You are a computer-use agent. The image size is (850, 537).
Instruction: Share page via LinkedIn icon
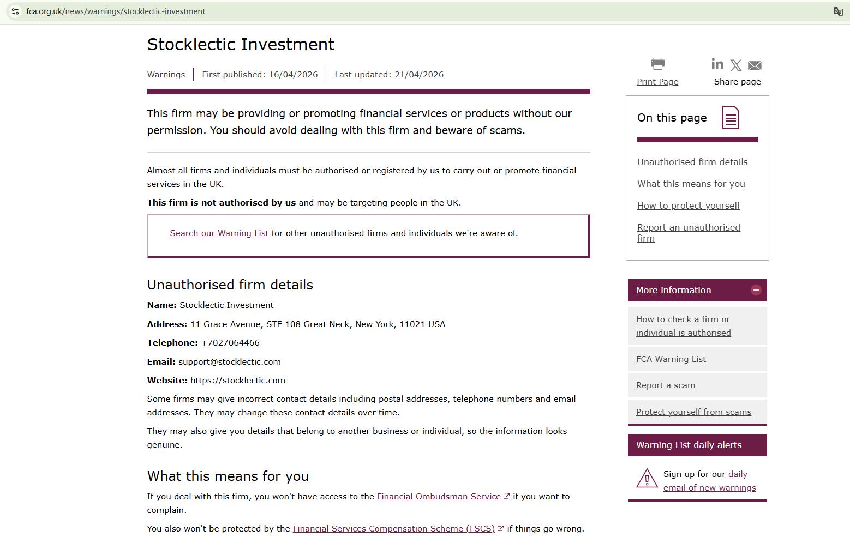(x=717, y=64)
